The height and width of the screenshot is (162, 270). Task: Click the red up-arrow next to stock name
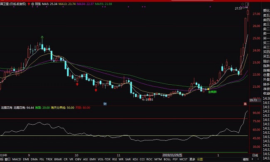(x=29, y=4)
